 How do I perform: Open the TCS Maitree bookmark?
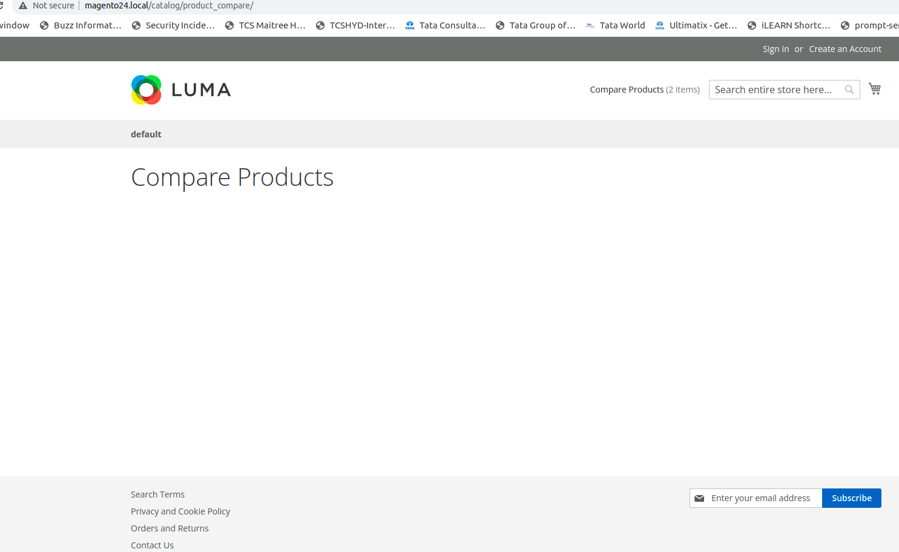click(x=265, y=25)
